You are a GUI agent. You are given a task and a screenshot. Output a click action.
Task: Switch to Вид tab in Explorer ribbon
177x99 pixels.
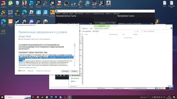point(91,28)
